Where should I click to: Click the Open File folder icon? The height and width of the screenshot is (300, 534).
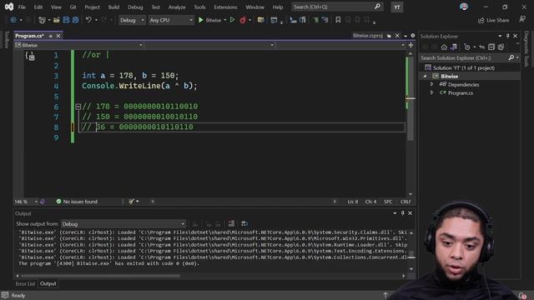pyautogui.click(x=56, y=20)
